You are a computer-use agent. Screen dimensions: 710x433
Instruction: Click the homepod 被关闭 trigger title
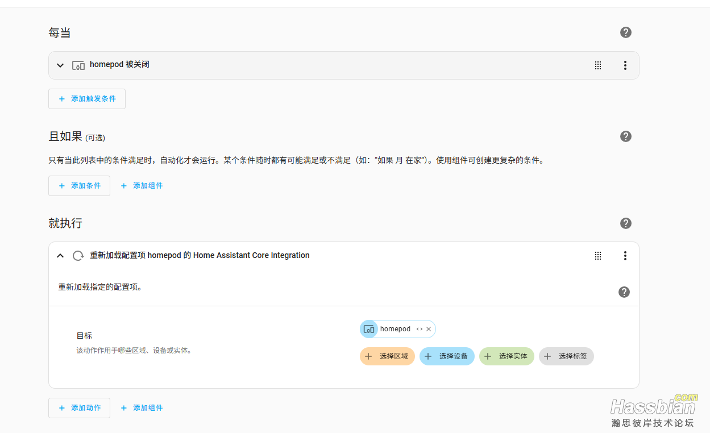pos(119,65)
